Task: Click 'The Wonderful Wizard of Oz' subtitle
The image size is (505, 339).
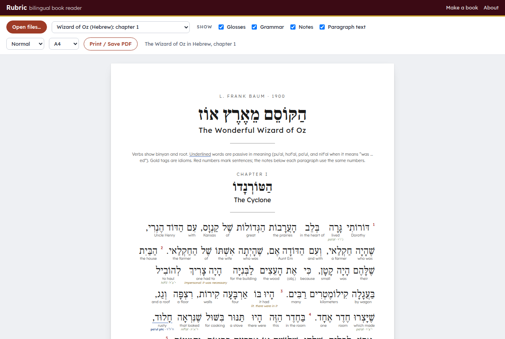Action: 252,130
